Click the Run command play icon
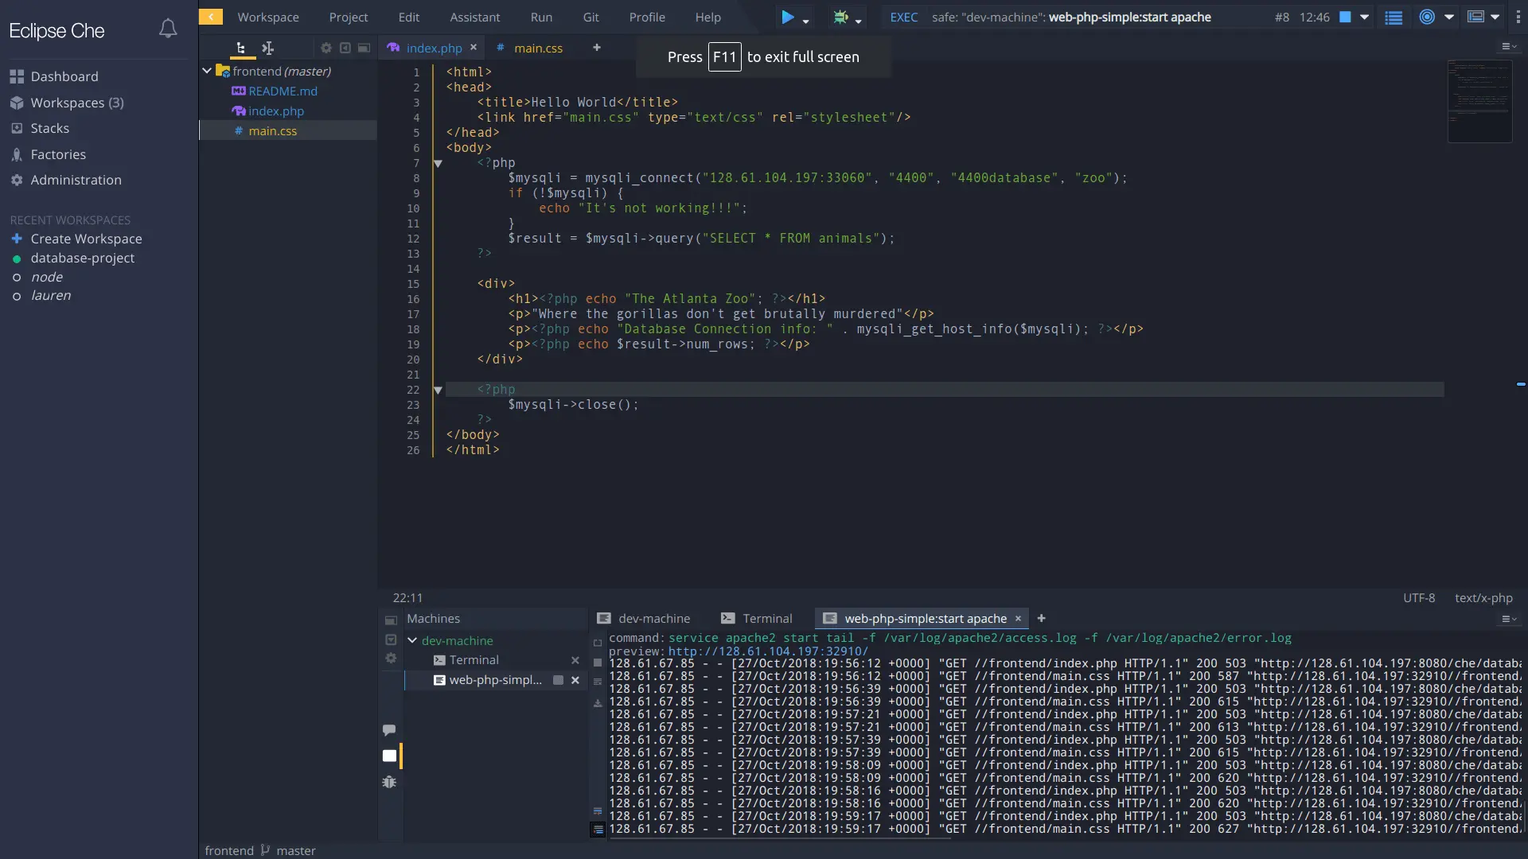The height and width of the screenshot is (859, 1528). click(787, 17)
